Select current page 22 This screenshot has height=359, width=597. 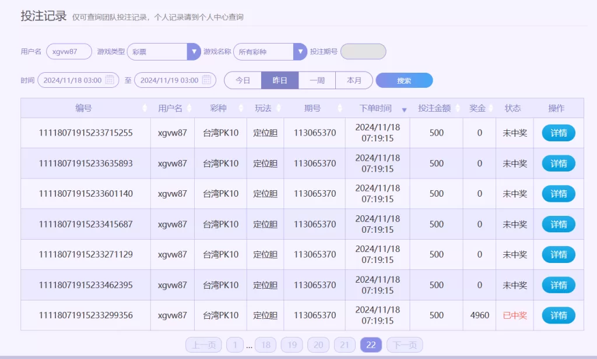pos(371,345)
